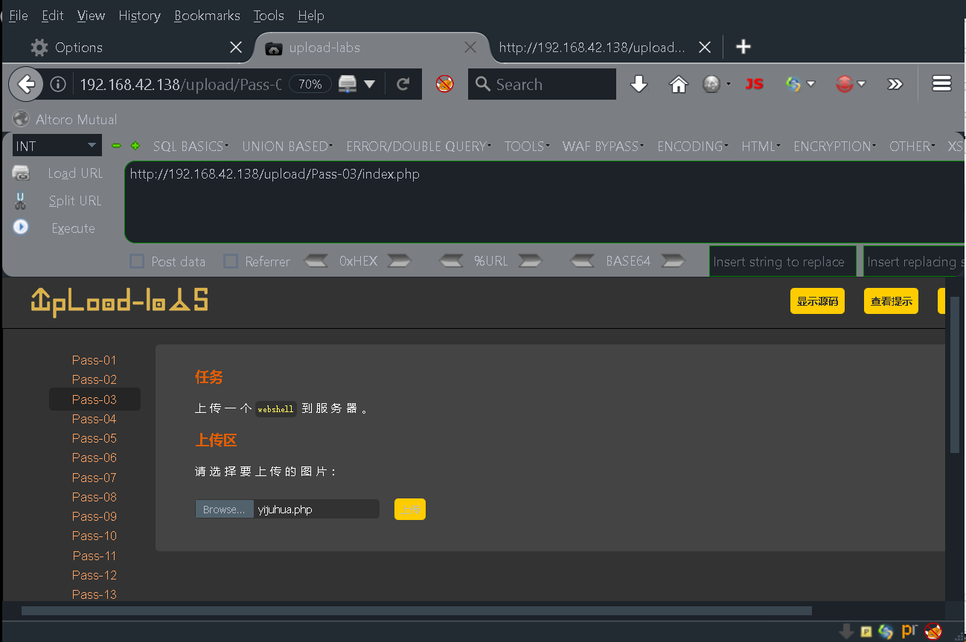The height and width of the screenshot is (642, 966).
Task: Toggle JavaScript with the JS toolbar icon
Action: point(754,83)
